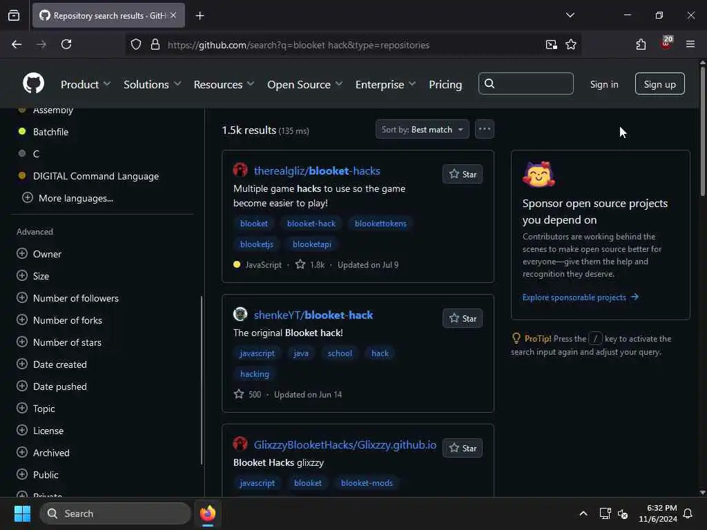Screen dimensions: 707x530
Task: Open the Pricing page
Action: pos(445,84)
